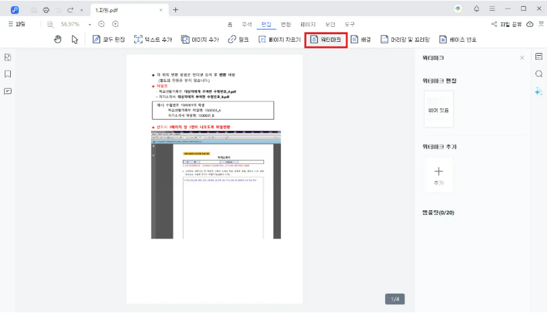Open the search icon on right sidebar
This screenshot has width=547, height=313.
coord(539,73)
